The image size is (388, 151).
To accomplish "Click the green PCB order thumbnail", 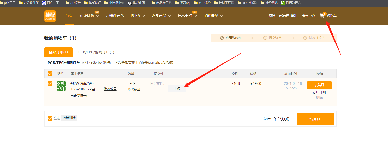I will click(x=61, y=86).
